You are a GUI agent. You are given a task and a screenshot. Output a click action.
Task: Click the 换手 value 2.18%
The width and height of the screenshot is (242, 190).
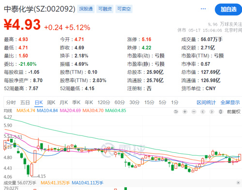[x=81, y=56]
